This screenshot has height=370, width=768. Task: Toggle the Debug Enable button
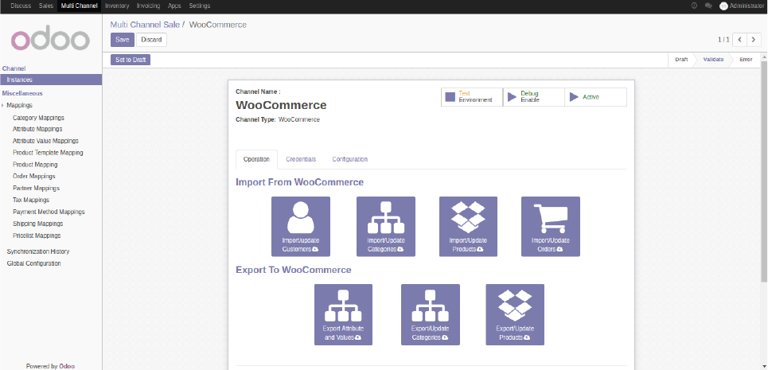tap(534, 97)
